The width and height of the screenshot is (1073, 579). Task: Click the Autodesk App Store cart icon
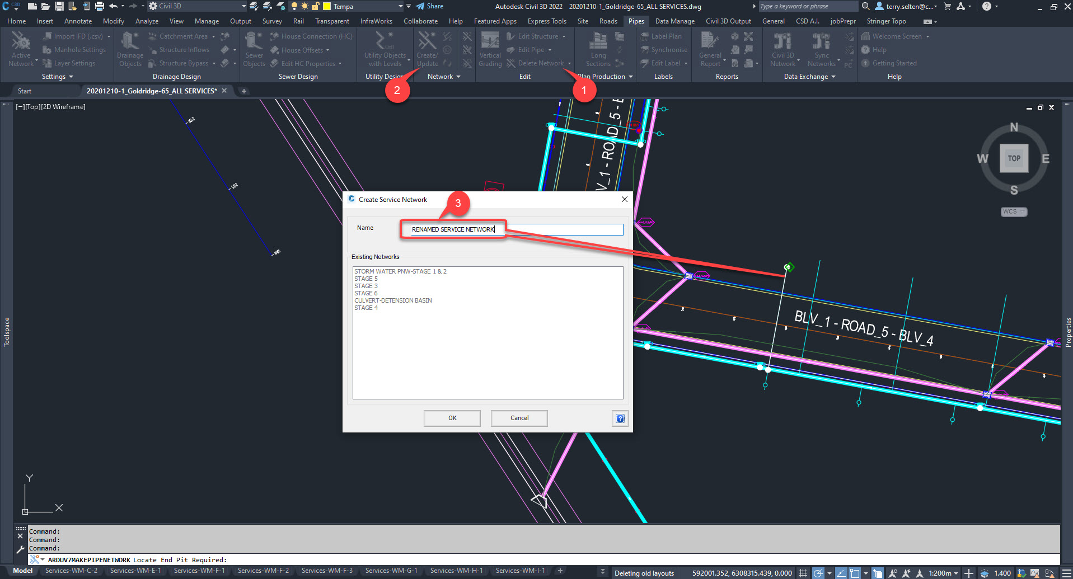948,6
